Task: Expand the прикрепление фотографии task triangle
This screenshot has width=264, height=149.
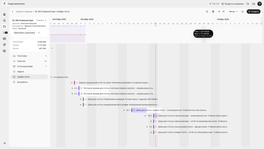Action: click(x=81, y=105)
